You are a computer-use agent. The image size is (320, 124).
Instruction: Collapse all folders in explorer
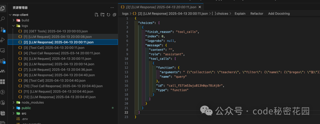(x=114, y=15)
